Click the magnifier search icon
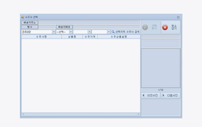The width and height of the screenshot is (202, 127). point(113,32)
